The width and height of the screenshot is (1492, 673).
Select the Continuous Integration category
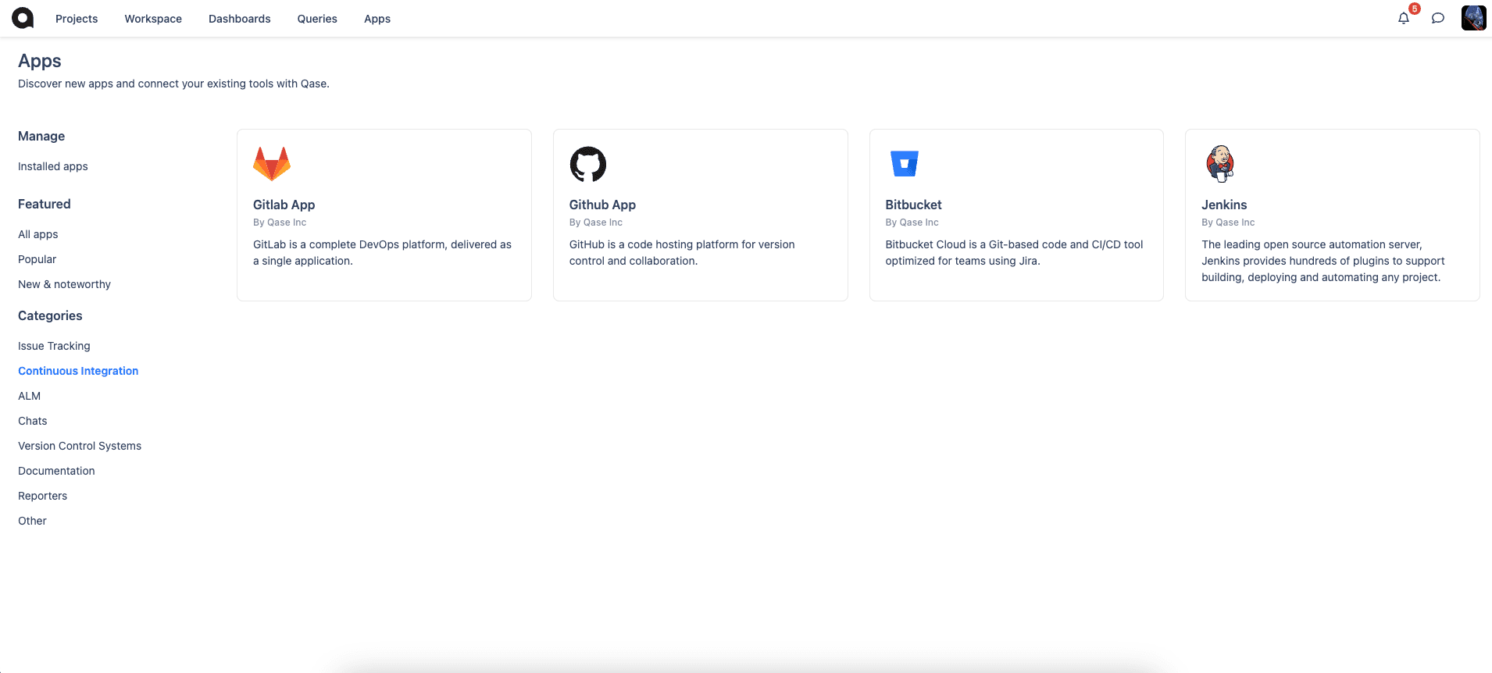[78, 371]
